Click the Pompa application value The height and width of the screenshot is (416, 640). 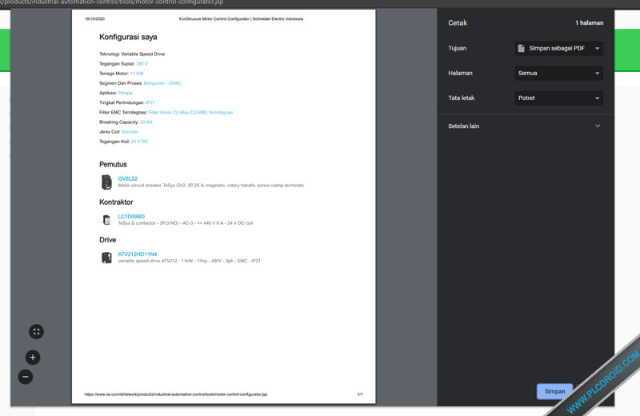[x=125, y=93]
